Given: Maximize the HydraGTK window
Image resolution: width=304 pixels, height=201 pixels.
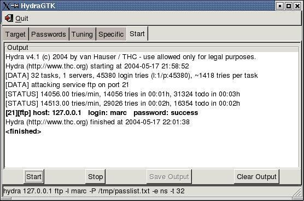Looking at the screenshot, I should click(x=289, y=6).
